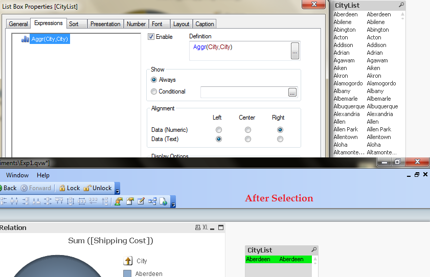The width and height of the screenshot is (430, 277).
Task: Click the right-align objects toolbar icon
Action: click(x=26, y=201)
